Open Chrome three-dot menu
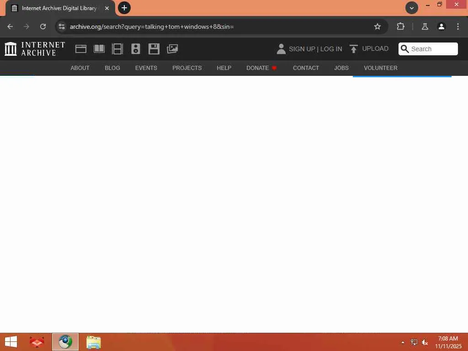Screen dimensions: 468x351 click(x=458, y=27)
